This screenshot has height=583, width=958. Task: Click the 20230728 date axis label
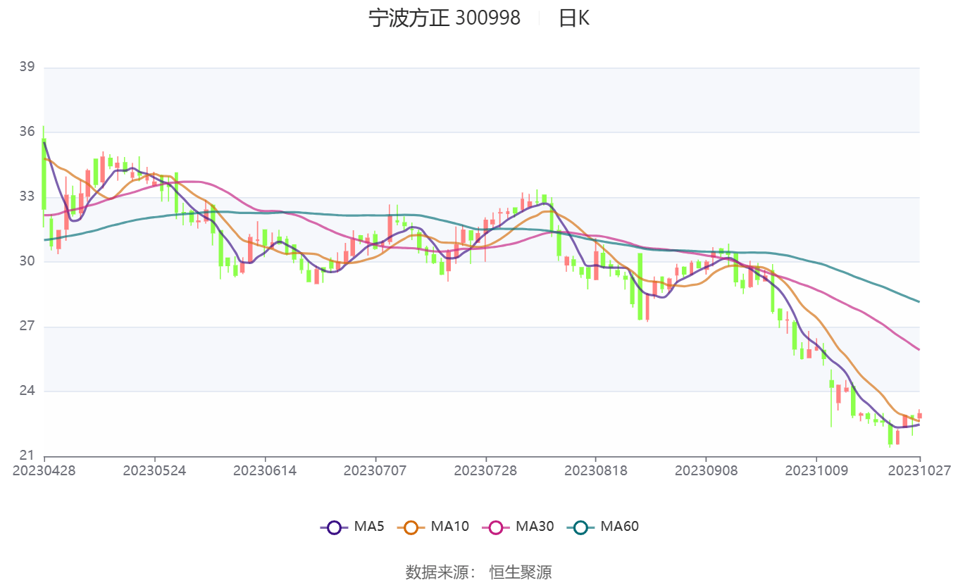[x=485, y=470]
